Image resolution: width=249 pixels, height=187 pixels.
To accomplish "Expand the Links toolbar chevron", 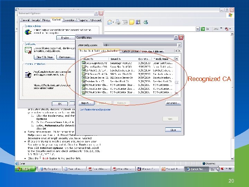I will tap(221, 28).
